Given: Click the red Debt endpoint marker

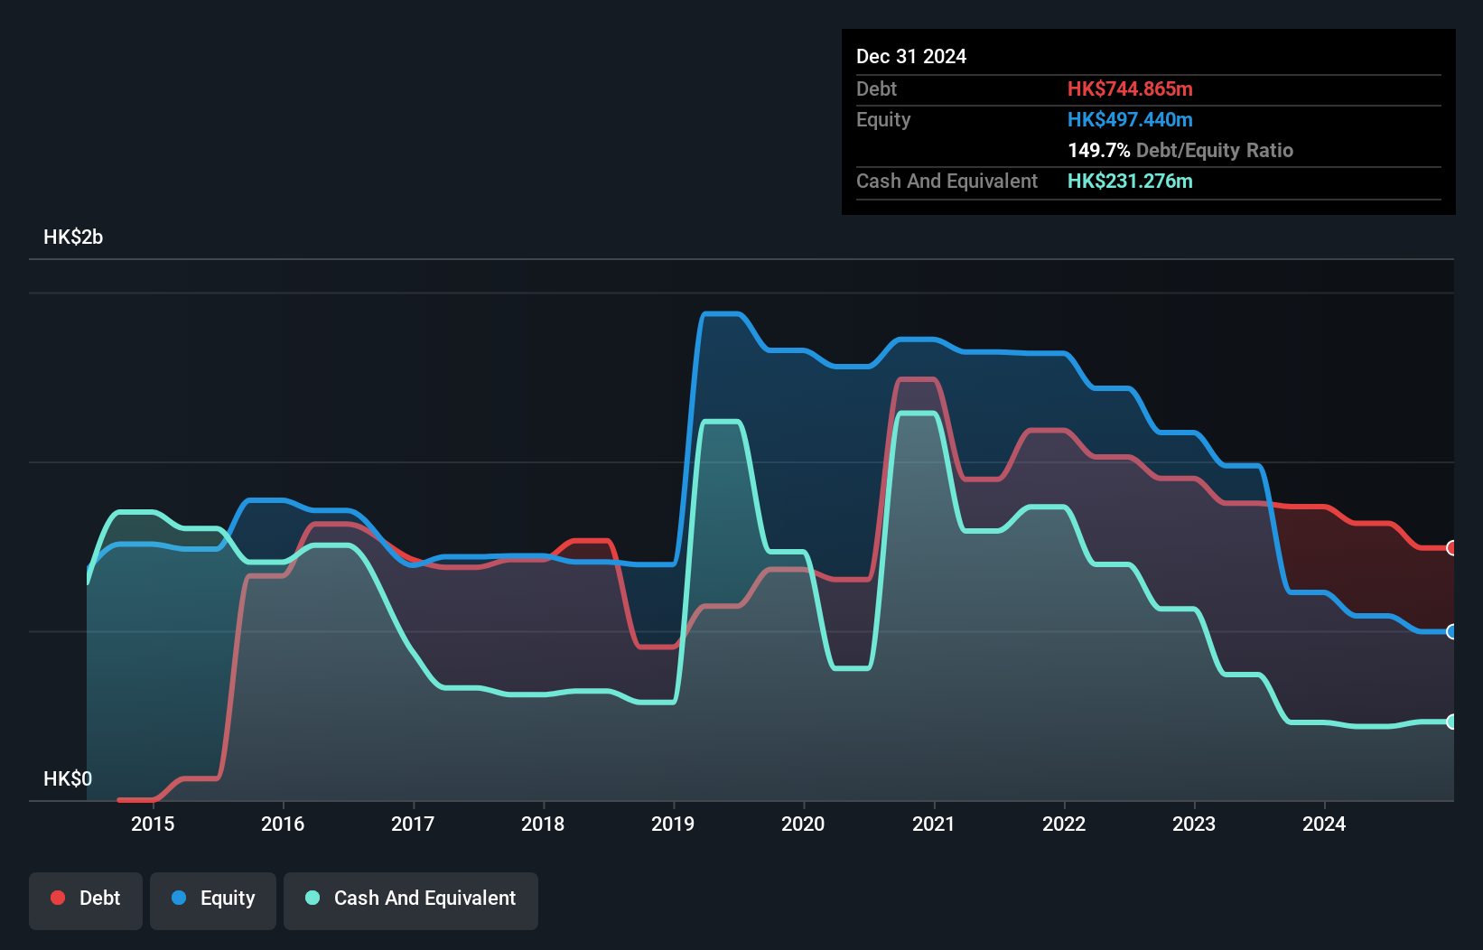Looking at the screenshot, I should click(x=1451, y=548).
